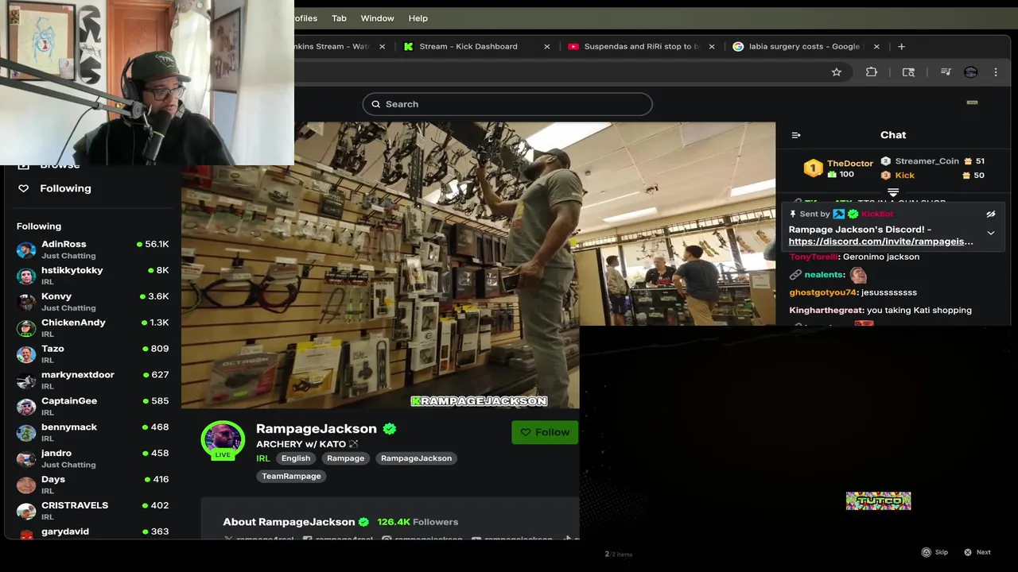Collapse the chat panel with the arrow icon
This screenshot has width=1018, height=572.
pyautogui.click(x=796, y=135)
